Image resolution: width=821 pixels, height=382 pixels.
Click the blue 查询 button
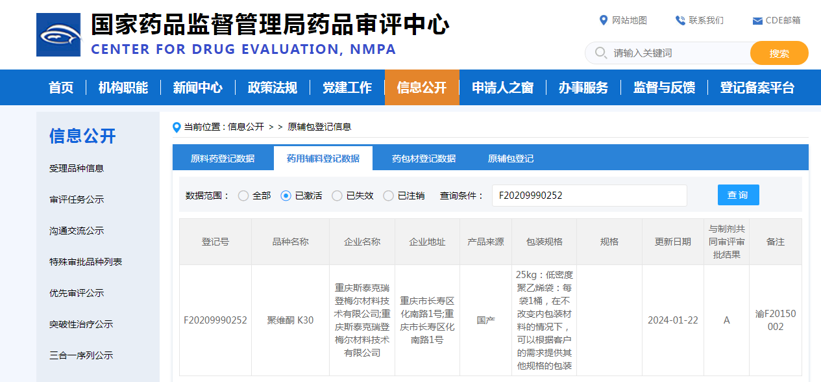pyautogui.click(x=739, y=195)
